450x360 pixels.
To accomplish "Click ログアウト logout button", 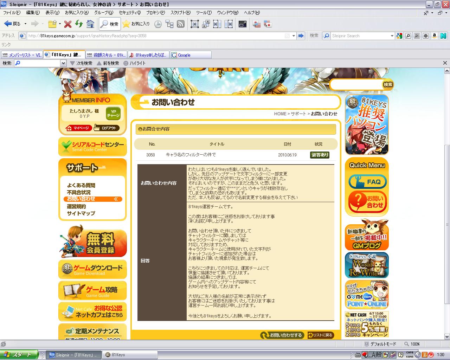I will coord(107,128).
